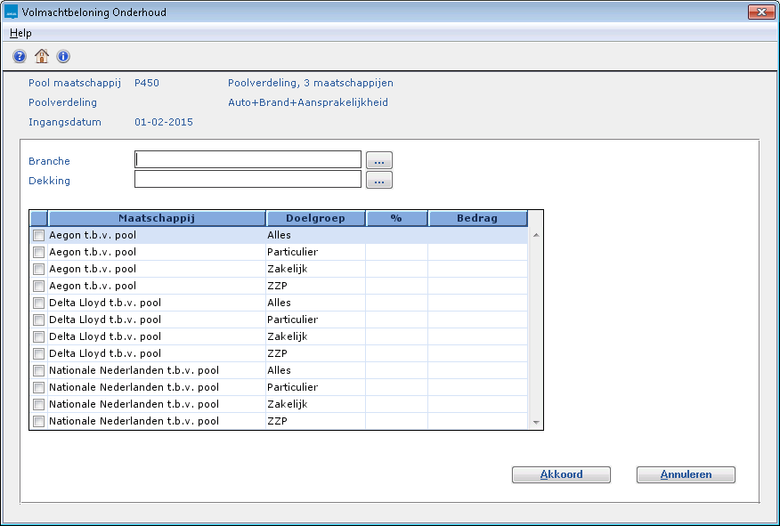
Task: Click the Bedrag column header
Action: point(477,218)
